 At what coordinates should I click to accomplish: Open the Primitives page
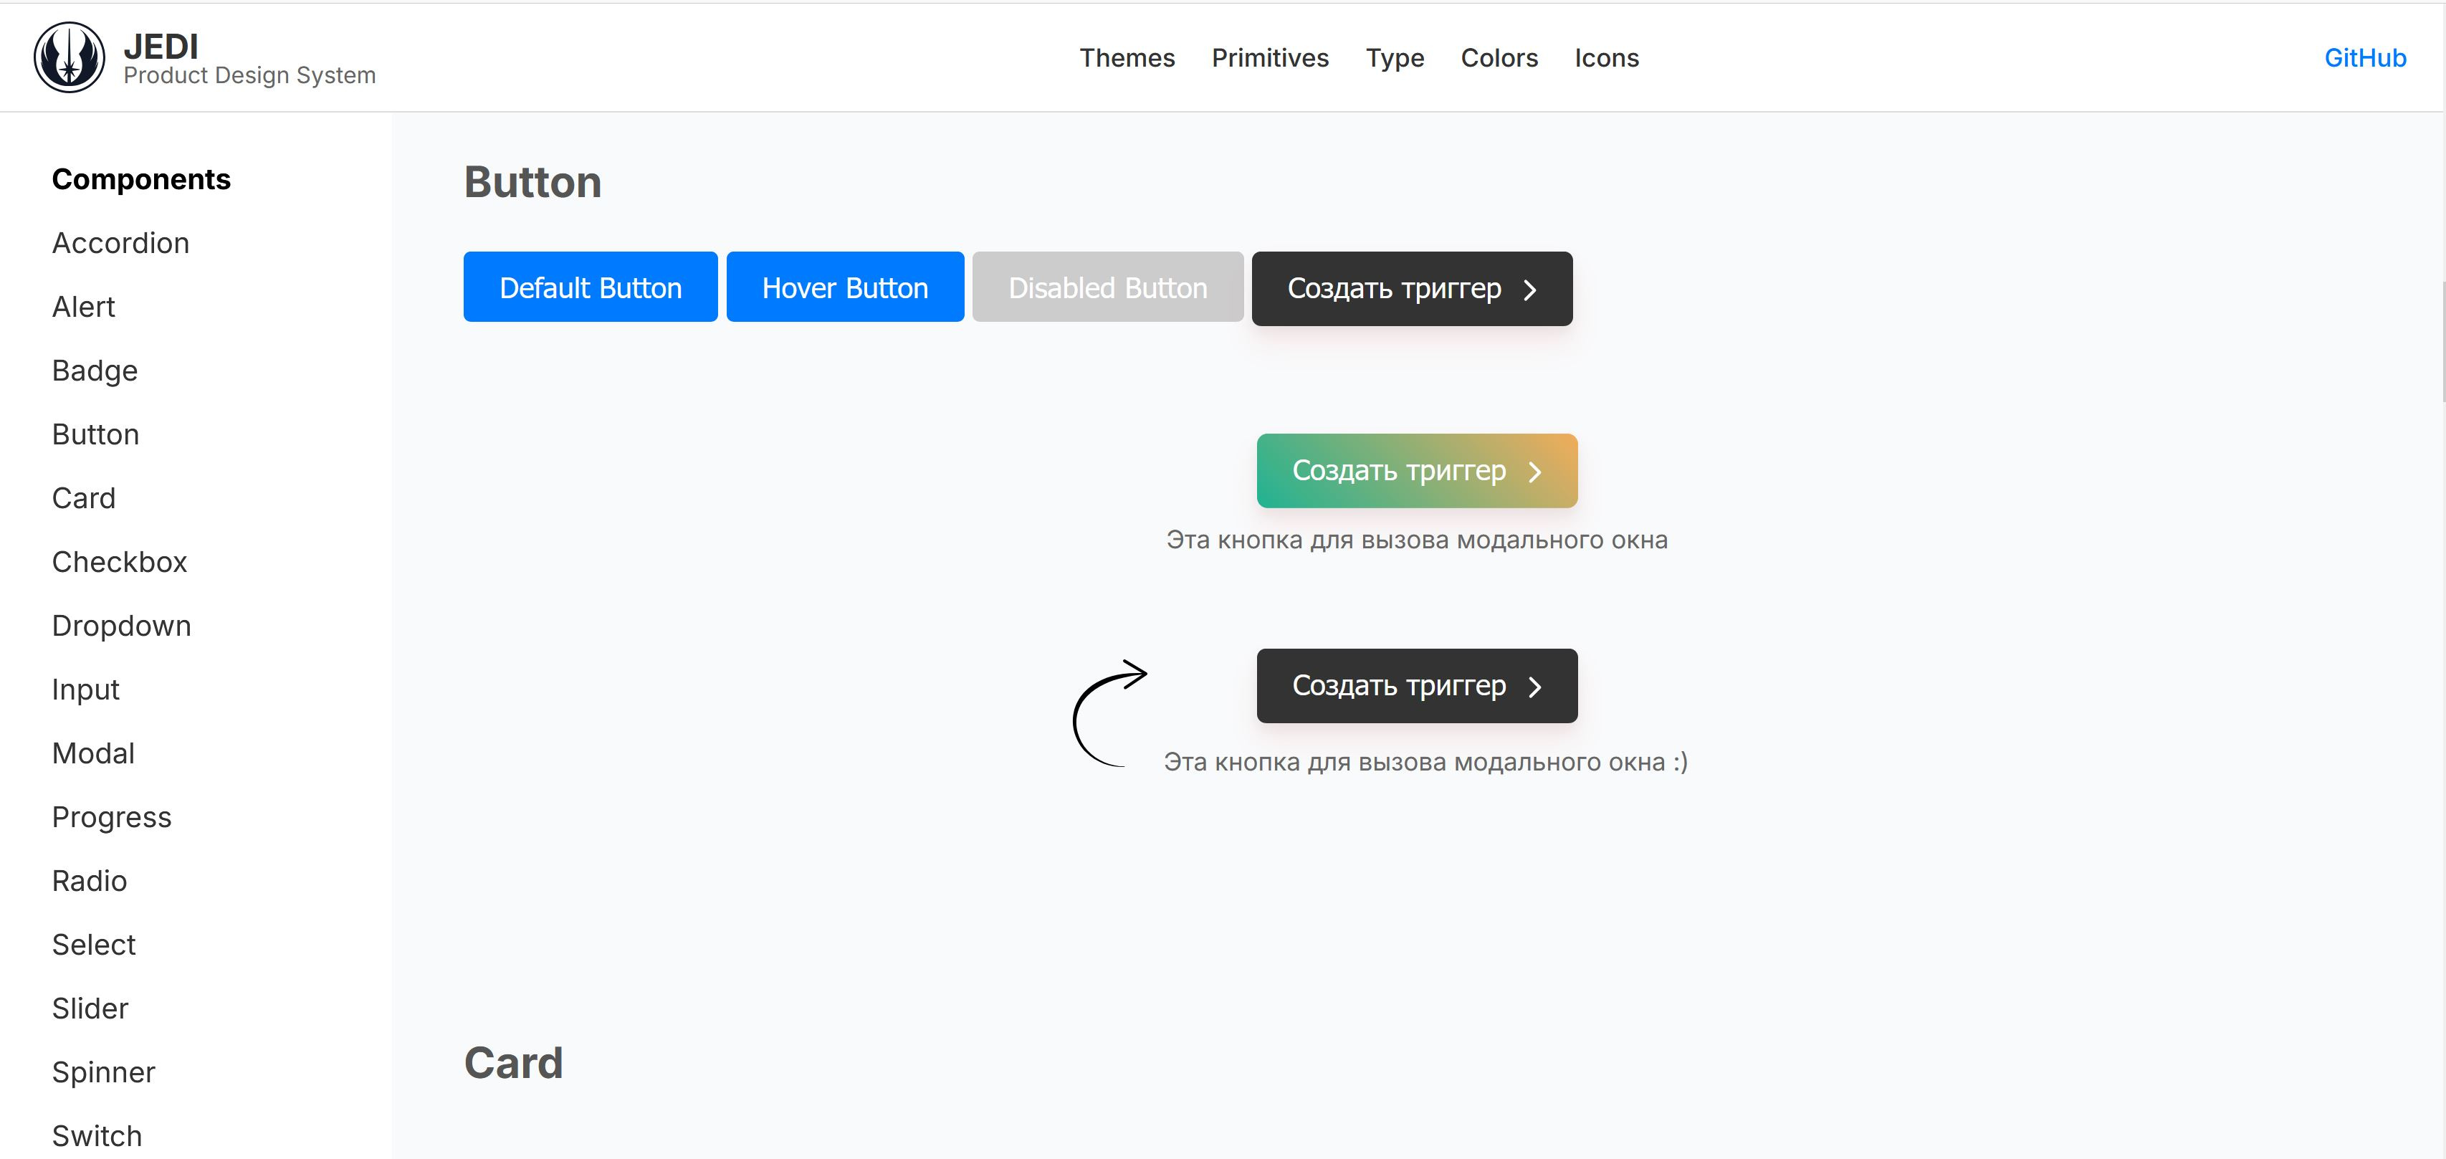[1269, 58]
